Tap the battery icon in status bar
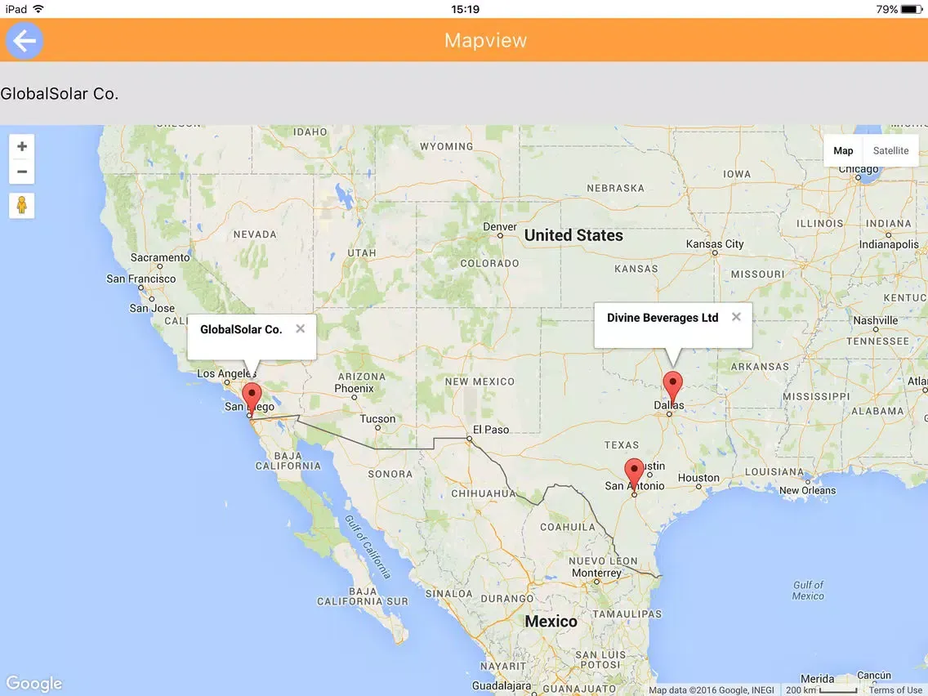 click(x=911, y=9)
